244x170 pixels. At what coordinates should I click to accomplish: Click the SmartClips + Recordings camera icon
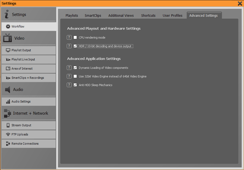coord(8,78)
